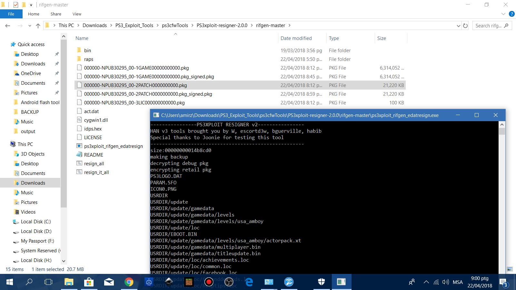Select the resign_all batch file
The width and height of the screenshot is (516, 290).
pos(94,164)
